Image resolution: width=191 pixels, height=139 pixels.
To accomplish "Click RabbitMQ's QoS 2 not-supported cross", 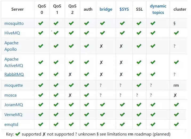I will [x=70, y=74].
